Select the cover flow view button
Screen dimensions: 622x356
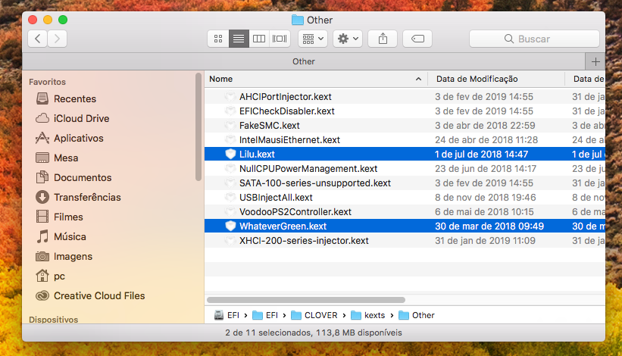point(280,39)
